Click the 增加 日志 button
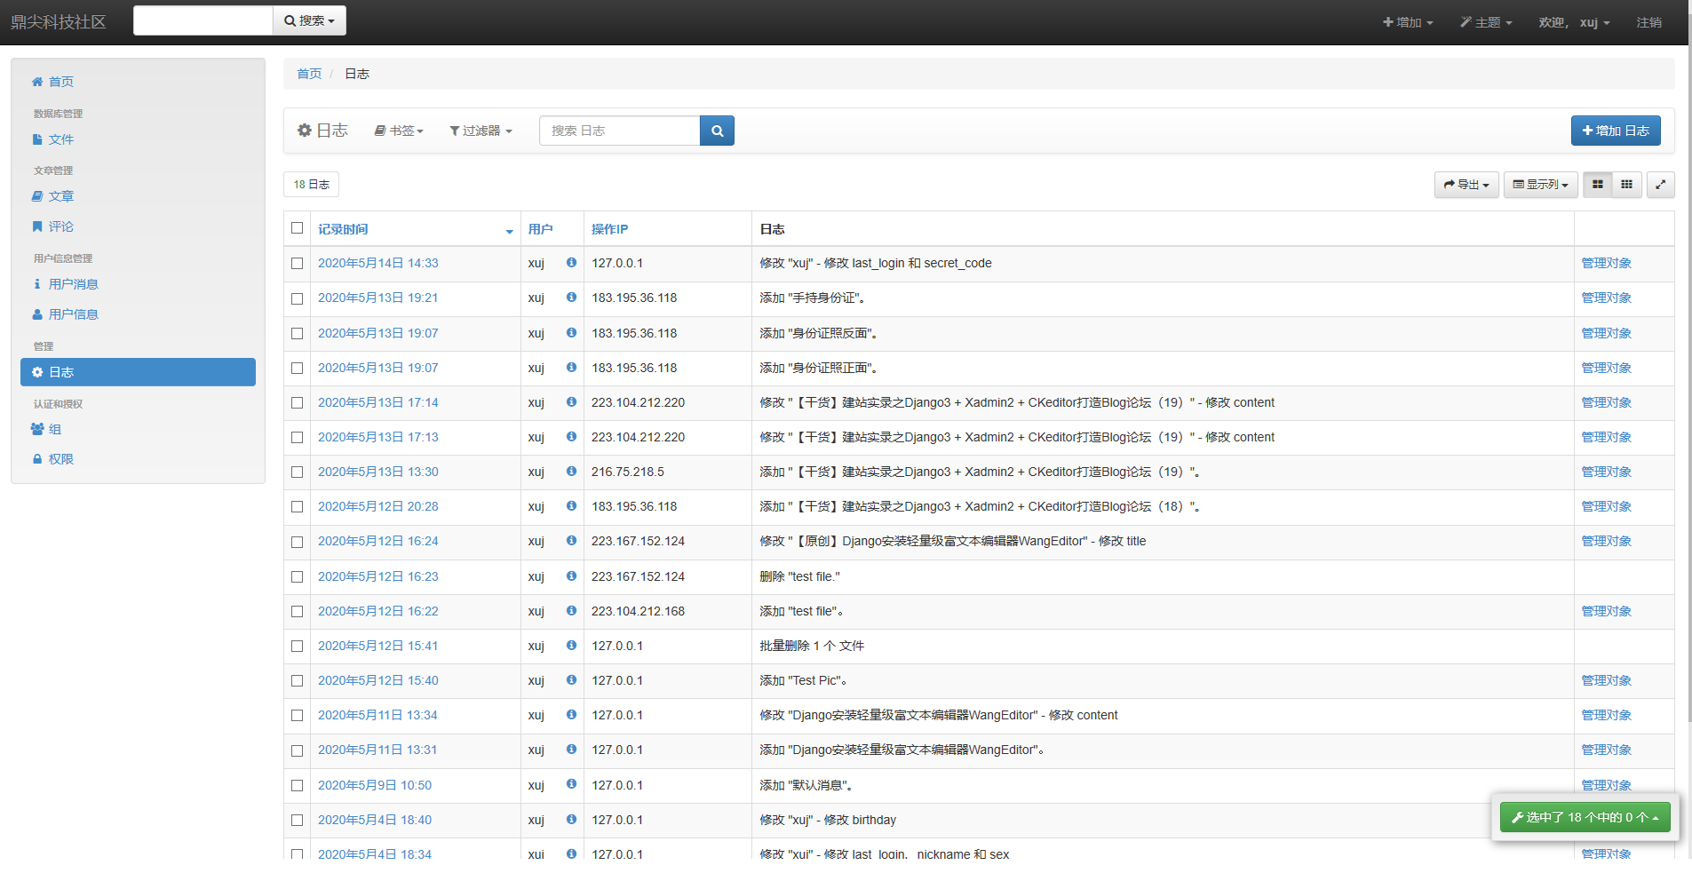Viewport: 1692px width, 889px height. click(x=1616, y=131)
